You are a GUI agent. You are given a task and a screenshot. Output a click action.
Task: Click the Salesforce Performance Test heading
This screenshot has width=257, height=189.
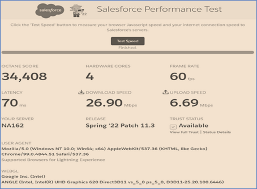pyautogui.click(x=159, y=9)
